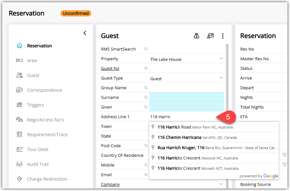The width and height of the screenshot is (290, 191).
Task: Expand the Guest Type dropdown arrow
Action: pos(221,78)
